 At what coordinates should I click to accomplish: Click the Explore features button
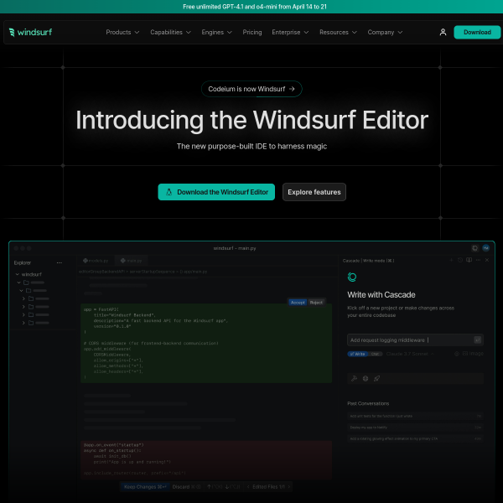(x=314, y=192)
